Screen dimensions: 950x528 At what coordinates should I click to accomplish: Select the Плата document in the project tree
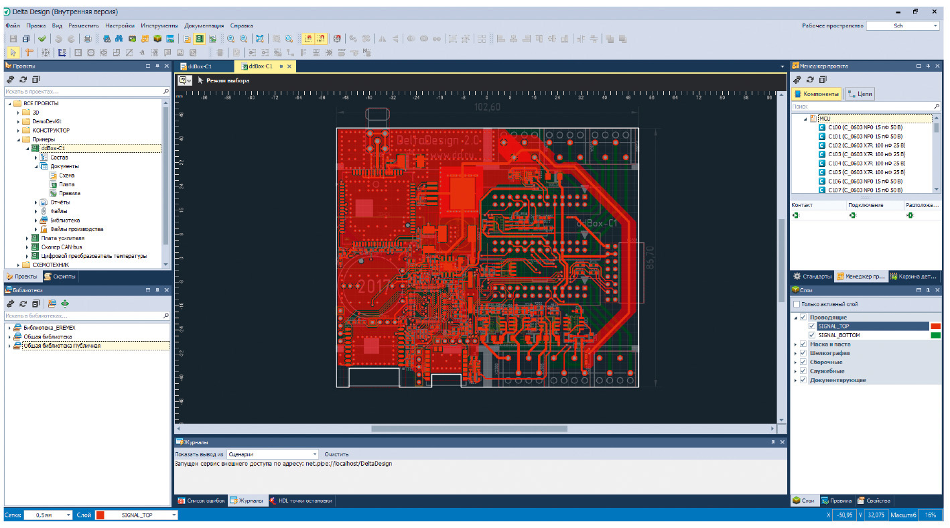click(x=66, y=184)
